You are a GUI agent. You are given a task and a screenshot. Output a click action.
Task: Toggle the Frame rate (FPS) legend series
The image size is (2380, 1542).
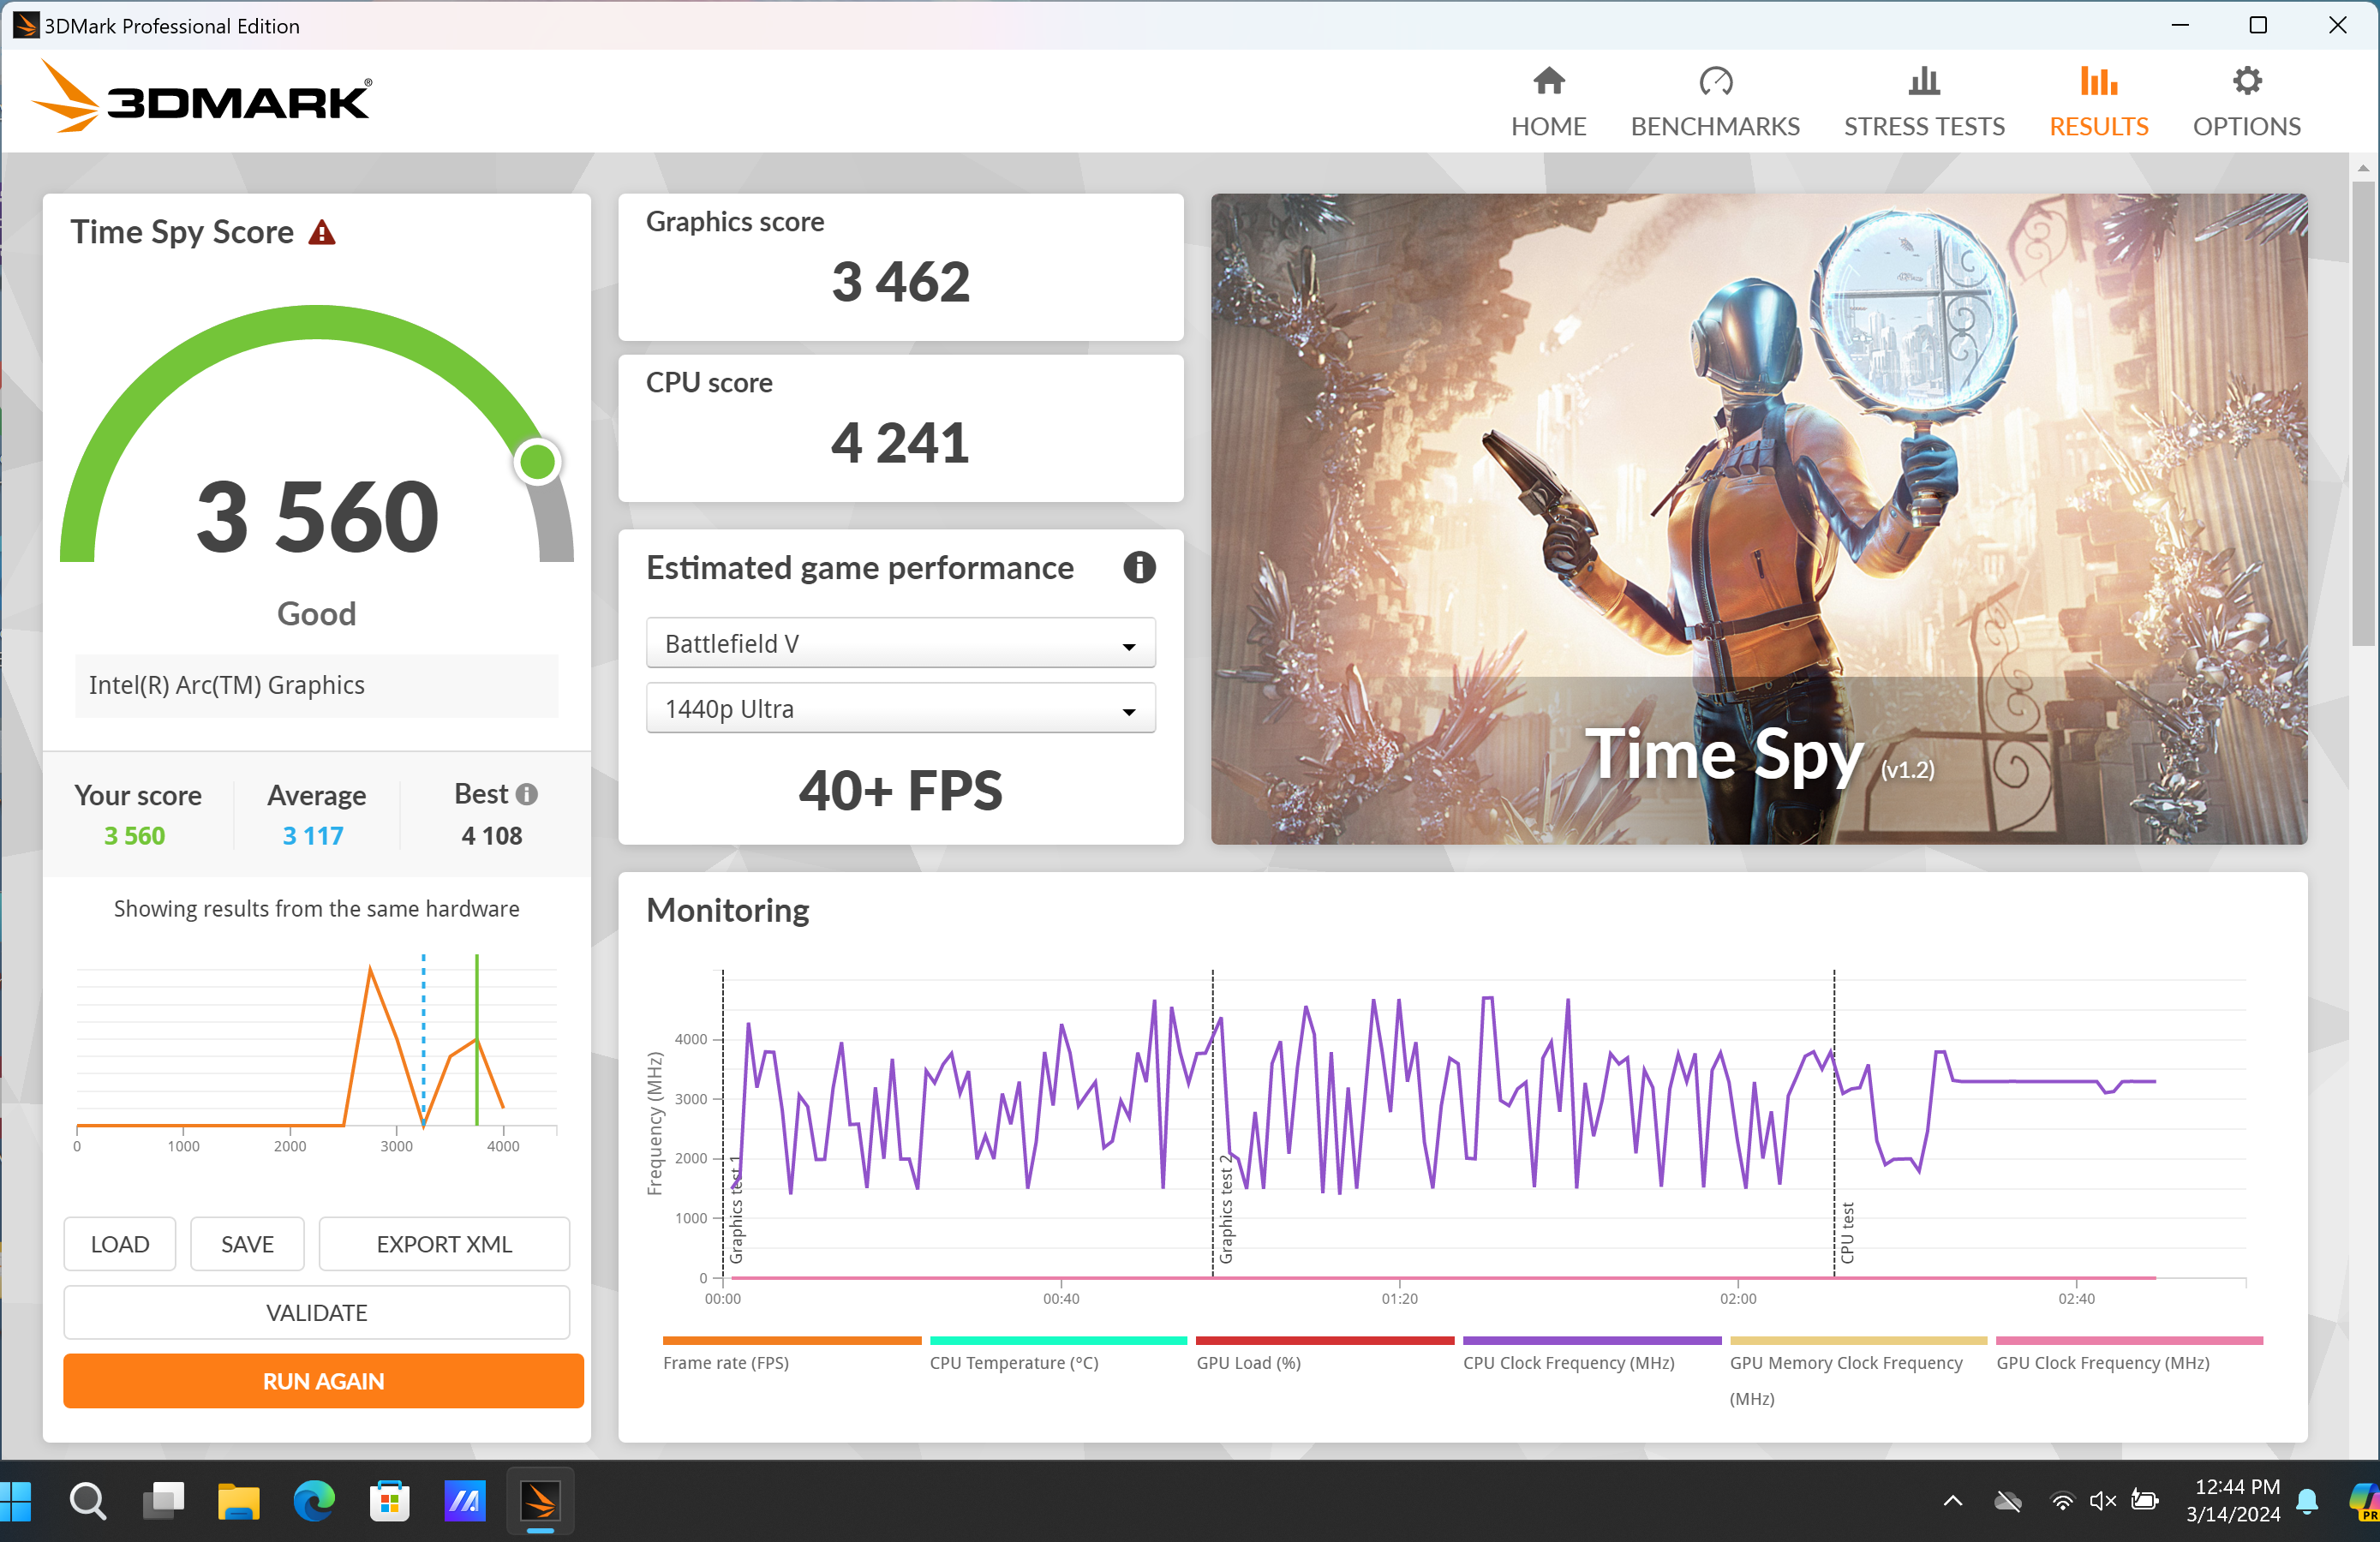point(791,1354)
